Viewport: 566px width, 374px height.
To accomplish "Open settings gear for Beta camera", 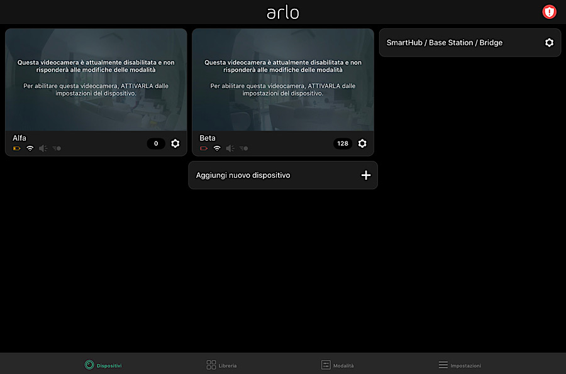I will point(362,143).
